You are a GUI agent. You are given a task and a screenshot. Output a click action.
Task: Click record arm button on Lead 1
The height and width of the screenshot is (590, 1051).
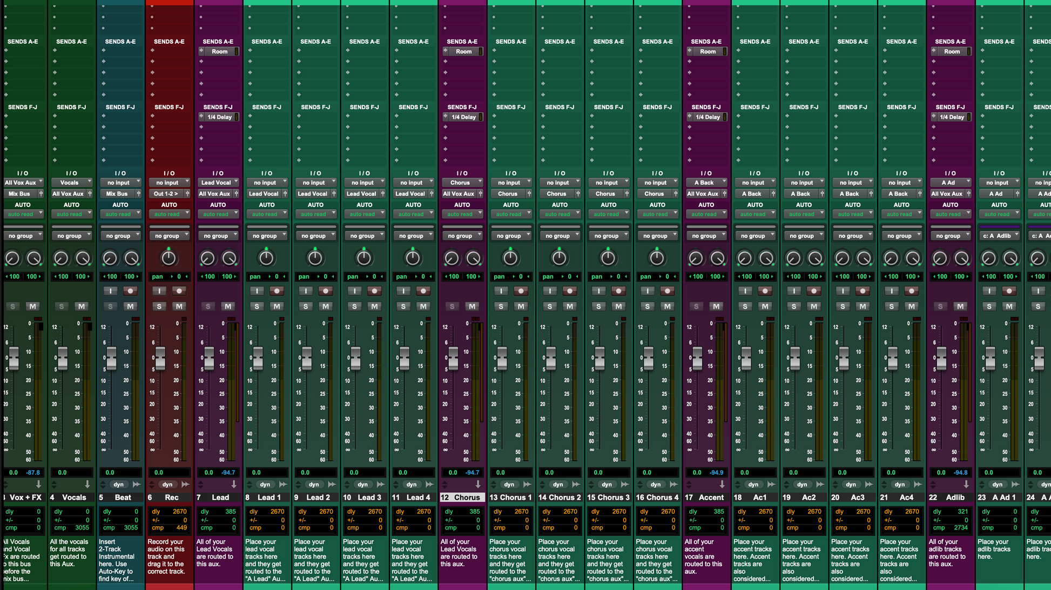tap(277, 291)
